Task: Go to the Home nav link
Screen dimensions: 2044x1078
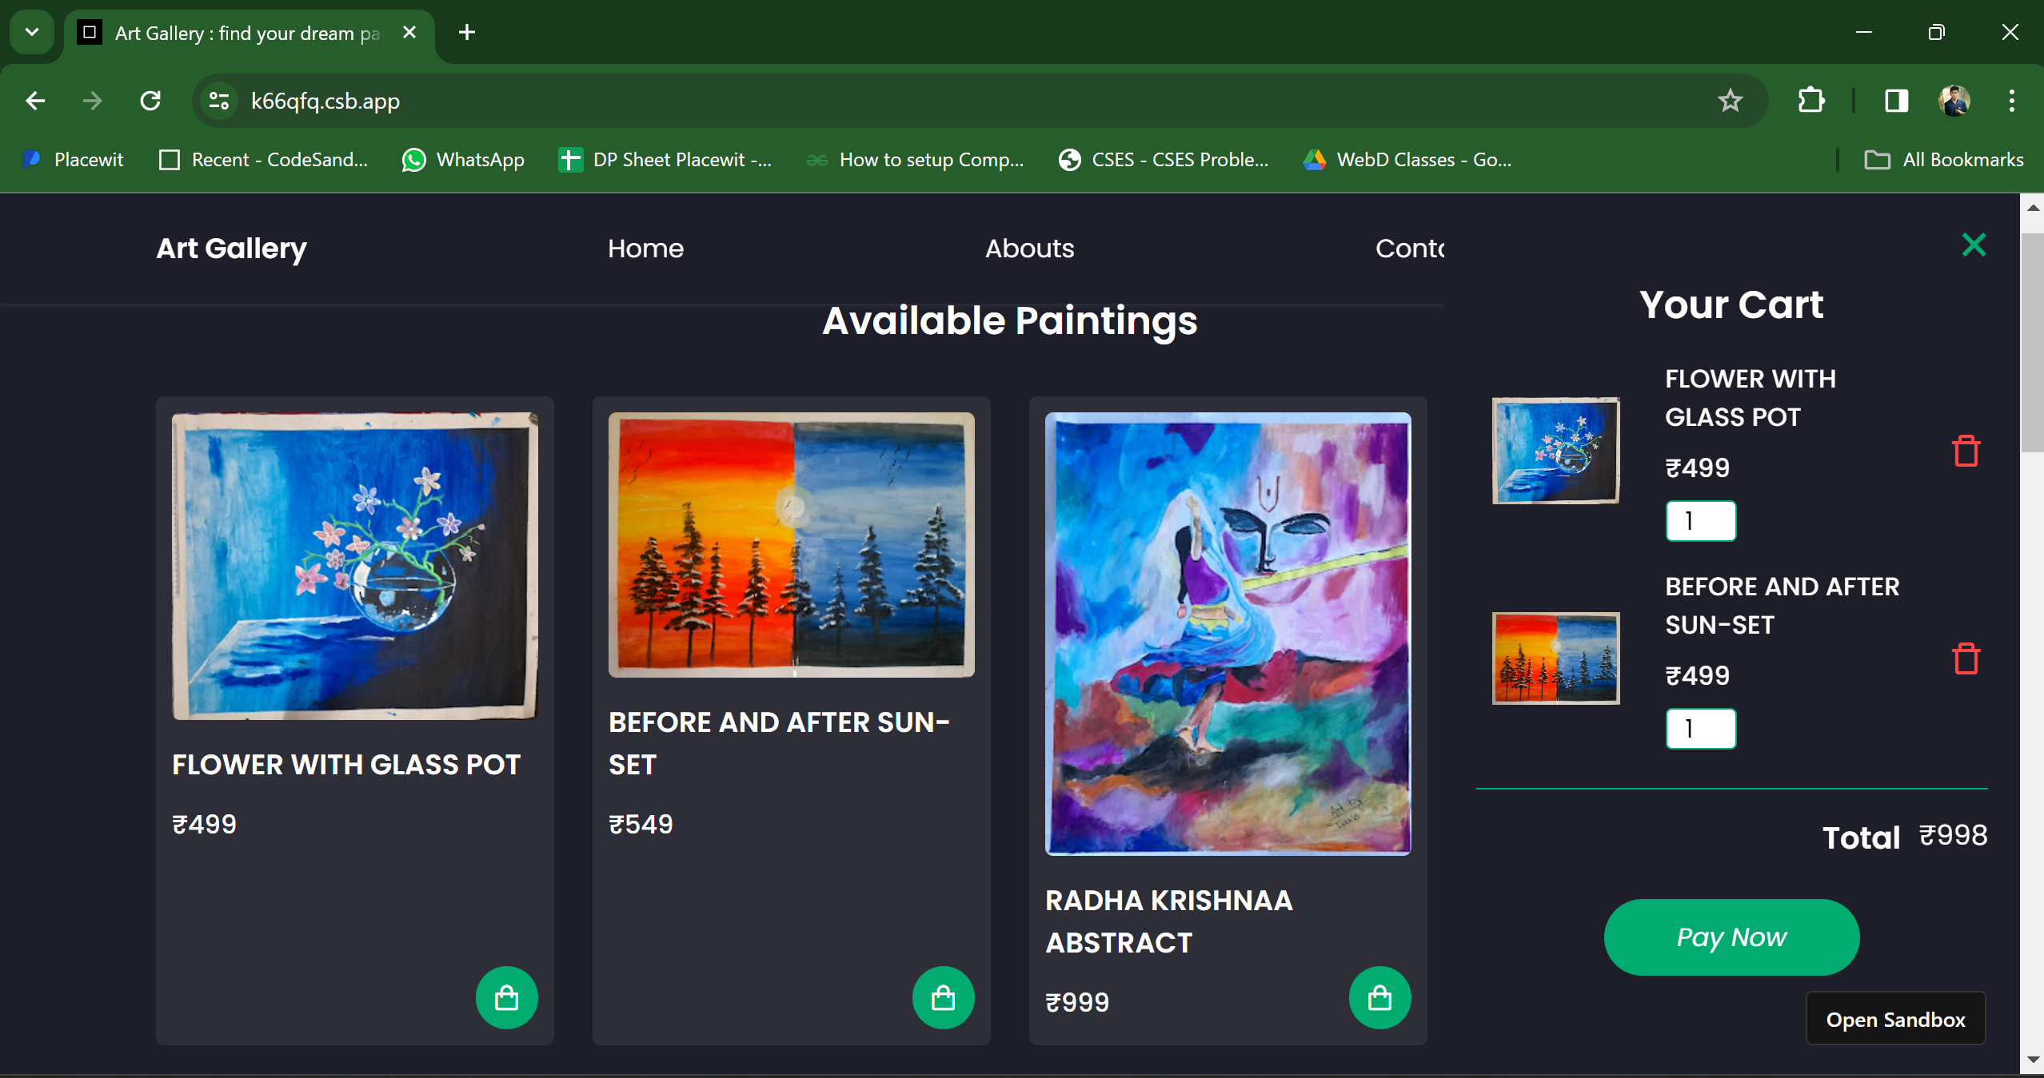Action: click(x=645, y=249)
